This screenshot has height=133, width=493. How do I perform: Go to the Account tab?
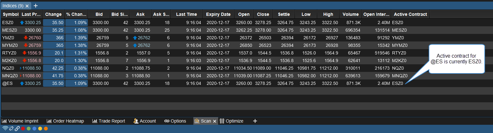(x=145, y=121)
